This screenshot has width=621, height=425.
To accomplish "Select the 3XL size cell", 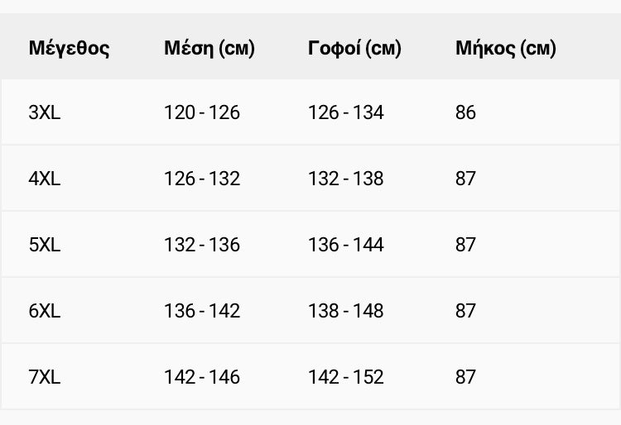I will pos(45,112).
